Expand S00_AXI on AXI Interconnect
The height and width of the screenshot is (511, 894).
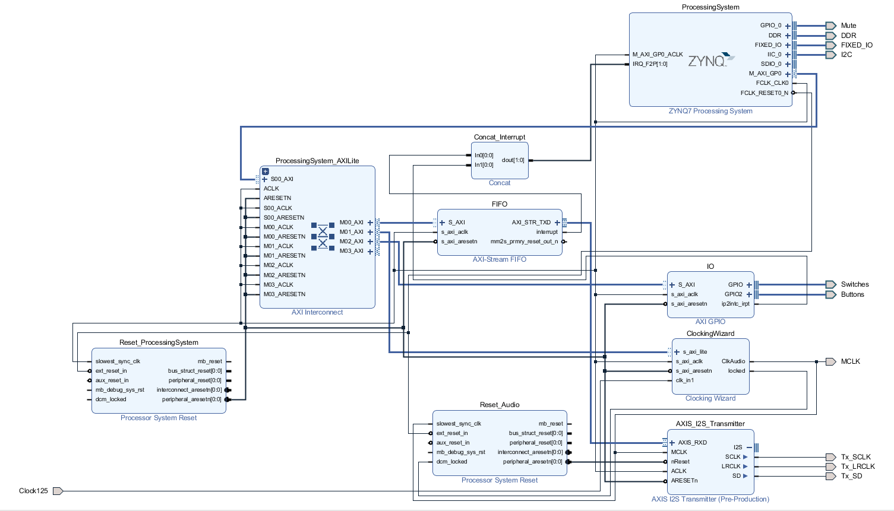(x=264, y=179)
